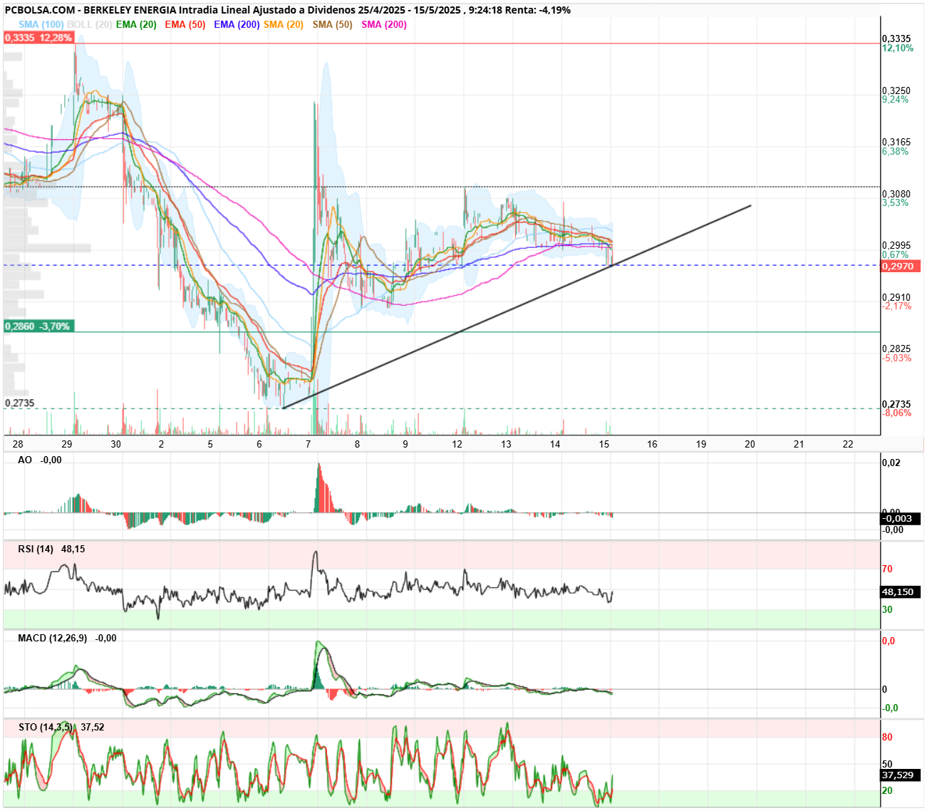Image resolution: width=927 pixels, height=811 pixels.
Task: Toggle the green EMA (20) legend entry
Action: 136,24
